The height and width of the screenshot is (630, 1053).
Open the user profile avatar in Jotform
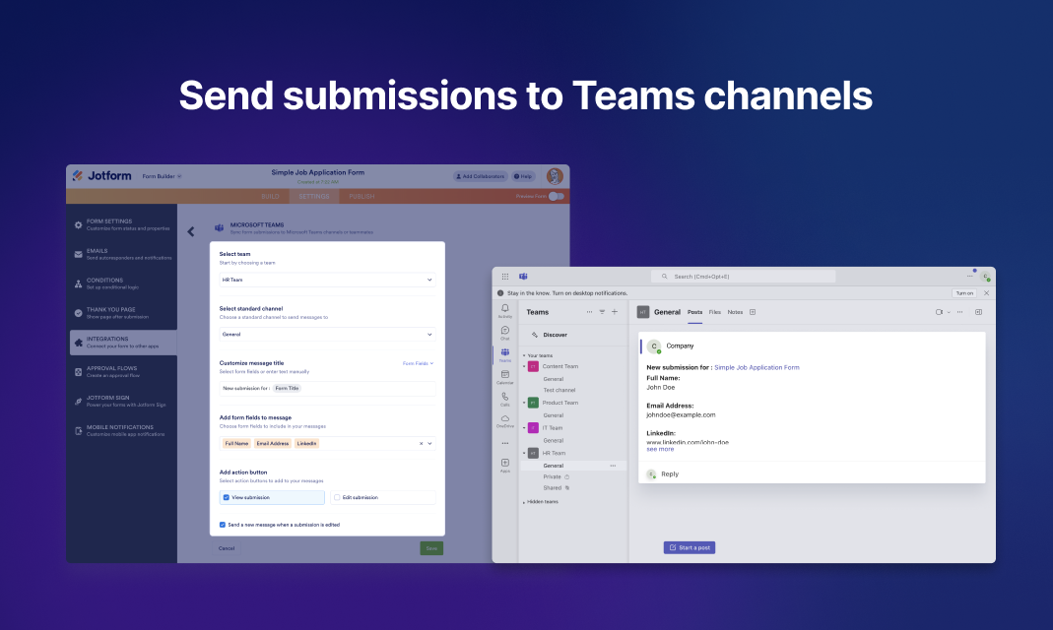click(555, 176)
